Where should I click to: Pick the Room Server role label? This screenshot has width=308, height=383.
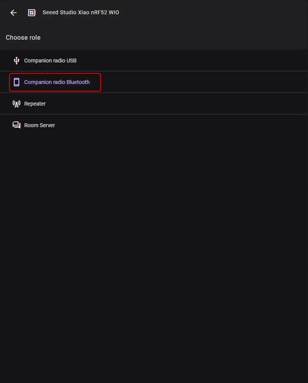pyautogui.click(x=40, y=125)
